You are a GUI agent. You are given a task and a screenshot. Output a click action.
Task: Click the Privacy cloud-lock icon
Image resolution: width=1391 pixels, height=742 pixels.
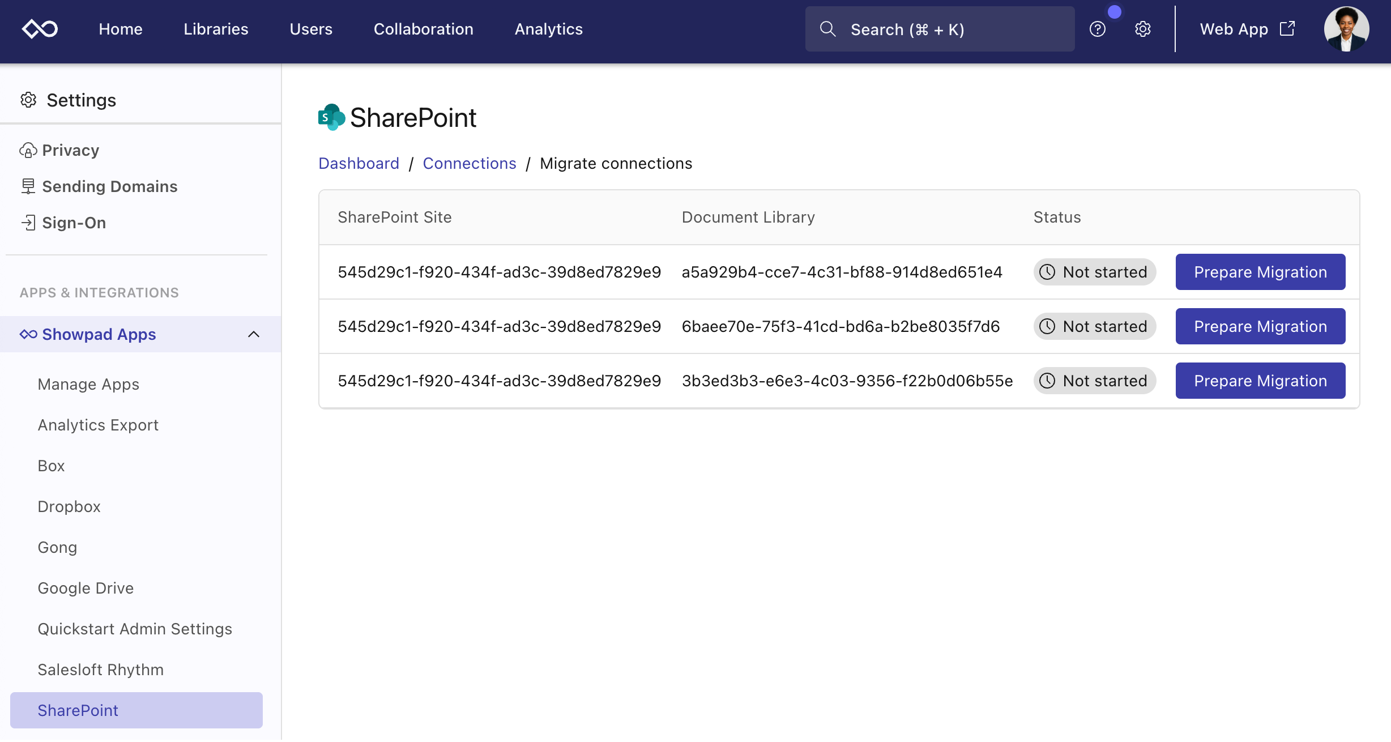[x=28, y=150]
